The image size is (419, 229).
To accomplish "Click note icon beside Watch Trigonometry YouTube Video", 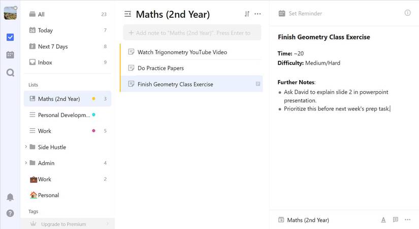I will 131,52.
